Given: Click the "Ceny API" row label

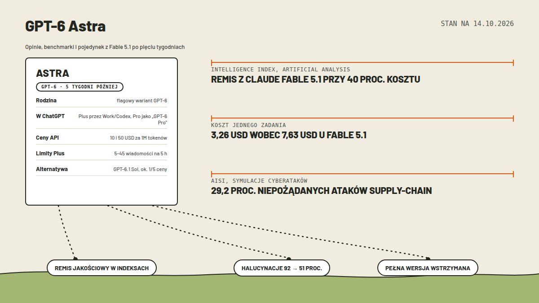Looking at the screenshot, I should coord(47,138).
